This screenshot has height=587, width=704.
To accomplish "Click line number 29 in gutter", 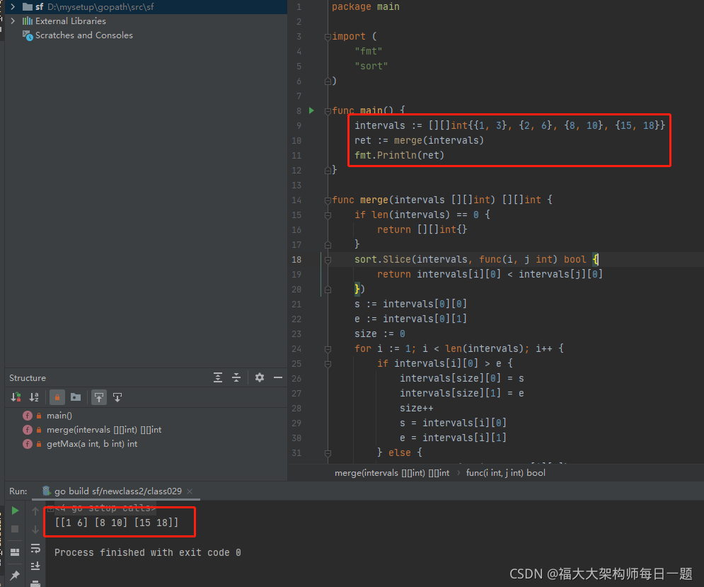I will tap(296, 423).
